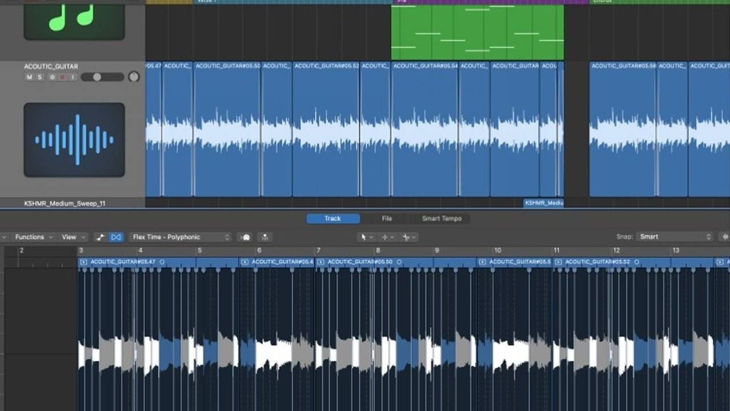
Task: Solo the ACOUTIC_GUITAR track
Action: point(39,76)
